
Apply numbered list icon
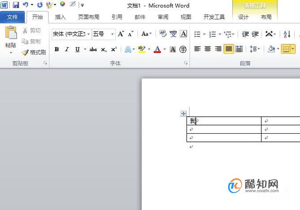pos(213,34)
